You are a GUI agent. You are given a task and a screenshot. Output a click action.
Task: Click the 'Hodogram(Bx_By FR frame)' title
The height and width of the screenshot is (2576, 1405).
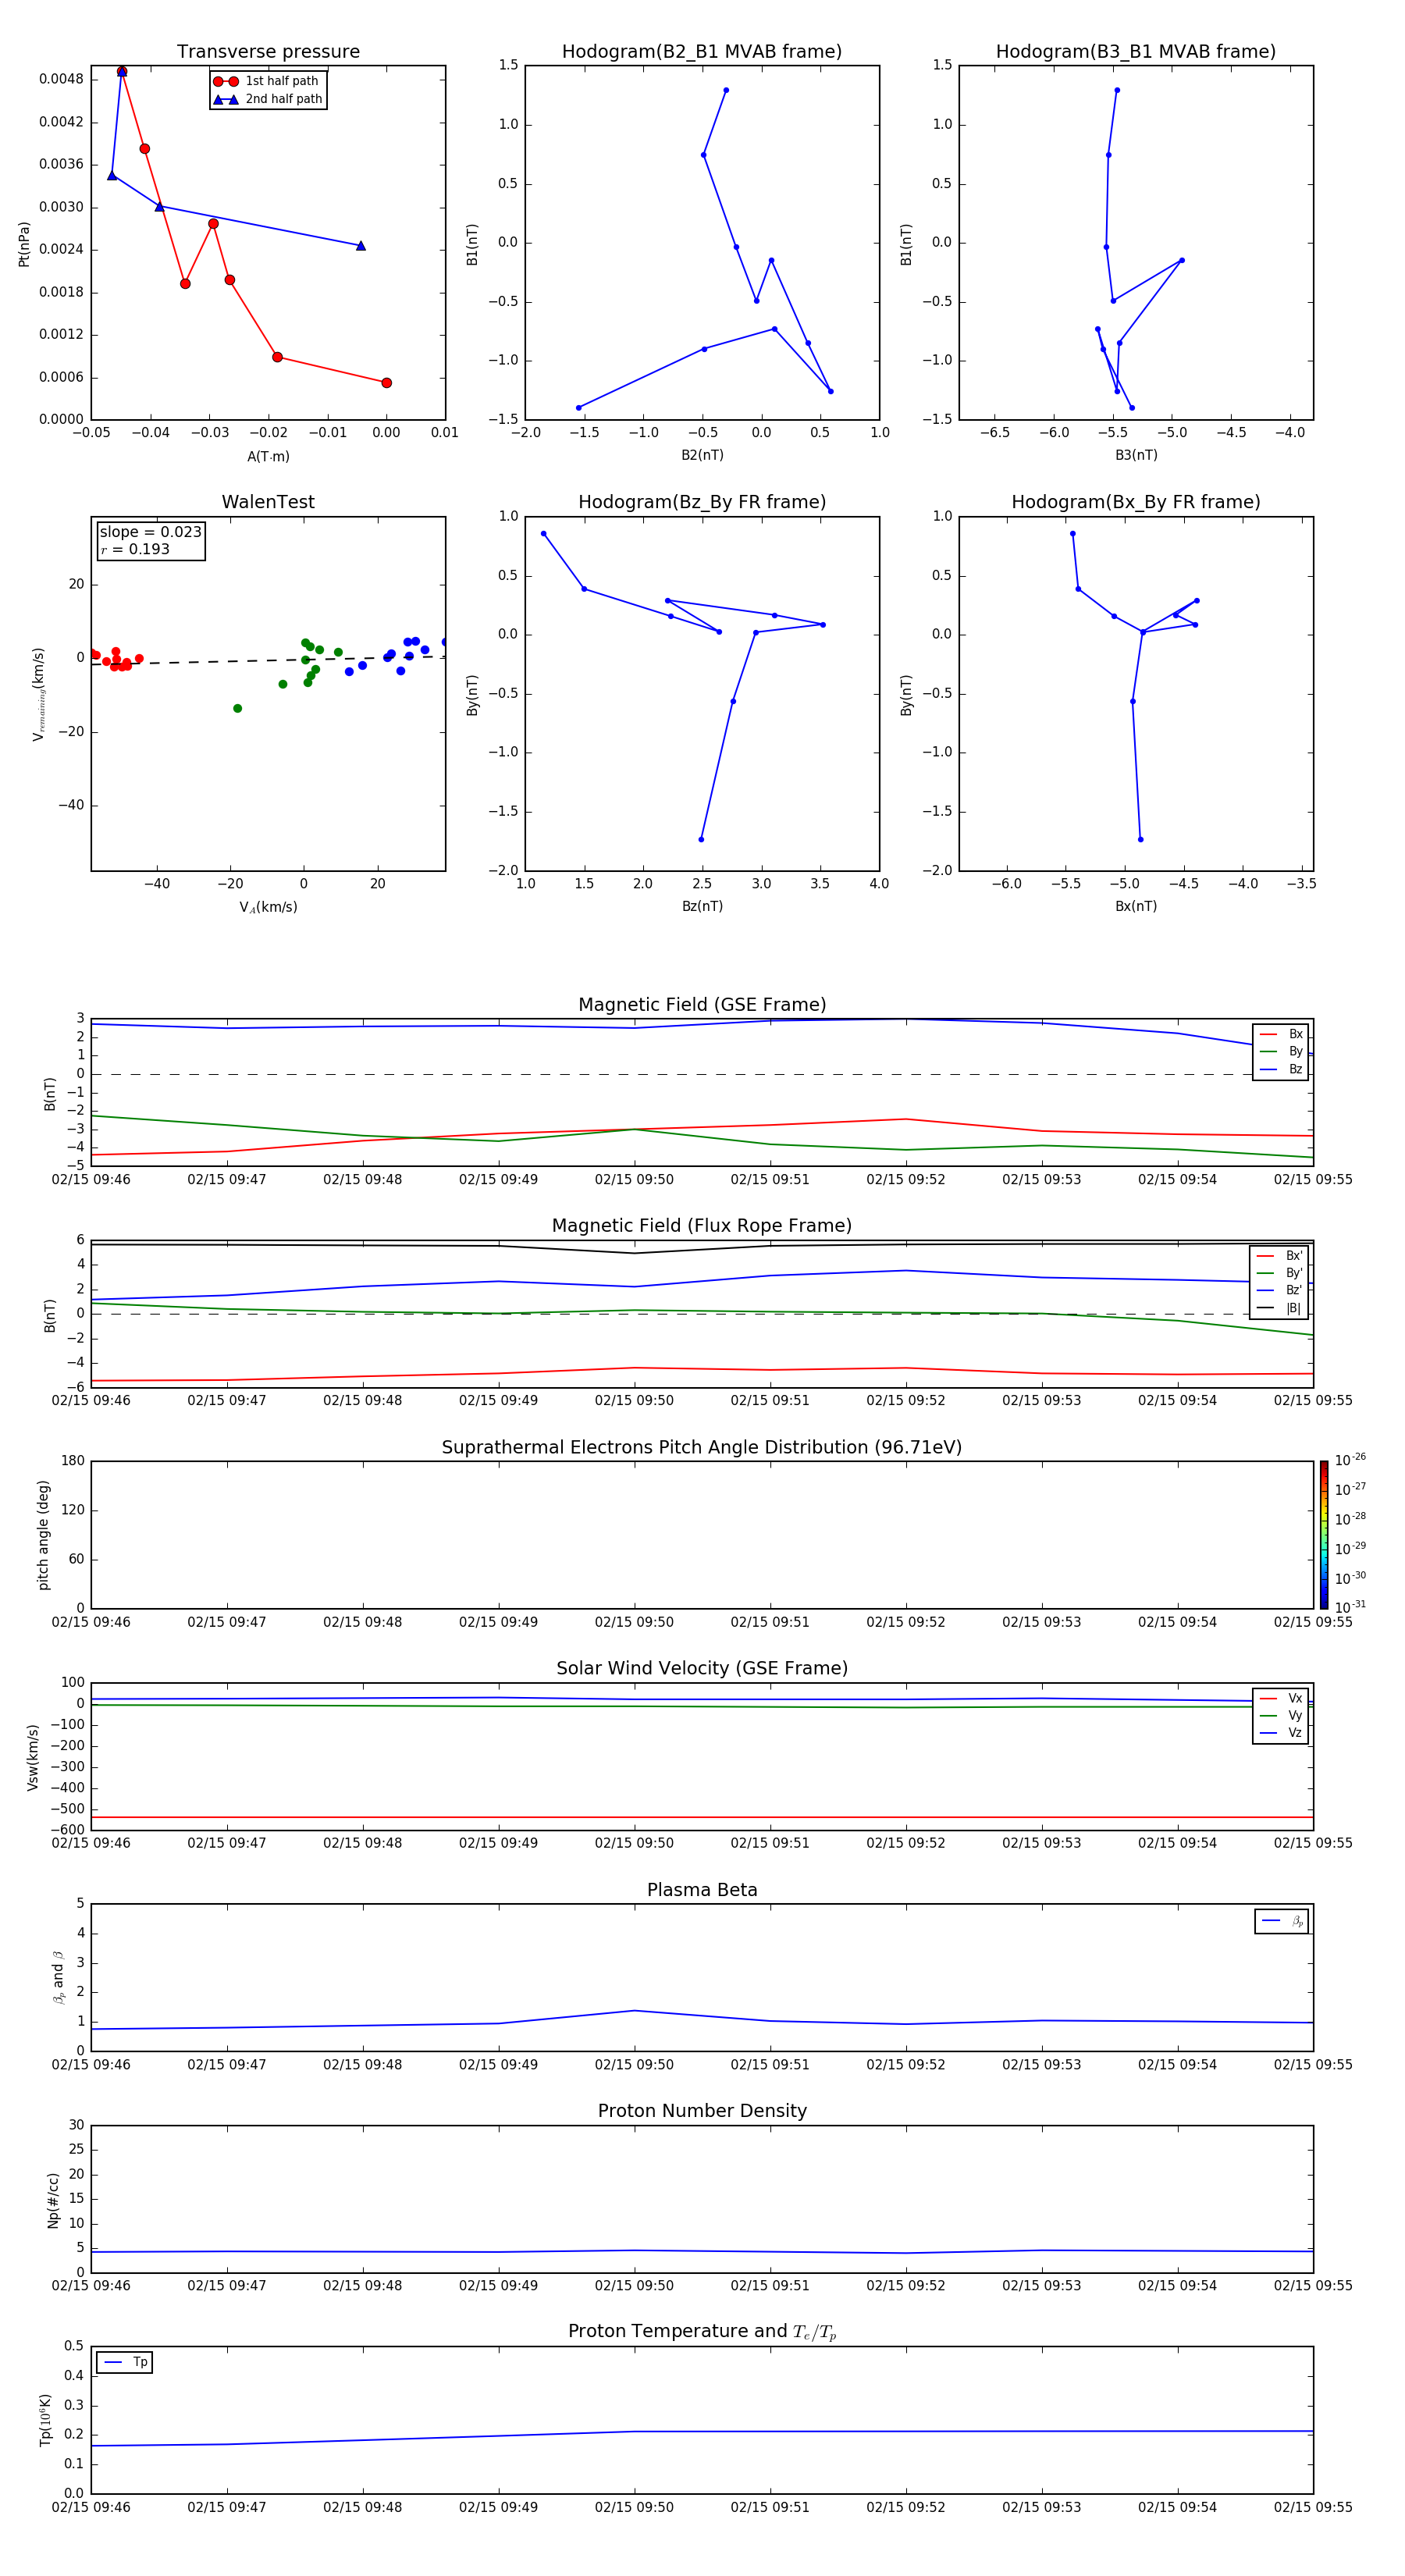1136,502
